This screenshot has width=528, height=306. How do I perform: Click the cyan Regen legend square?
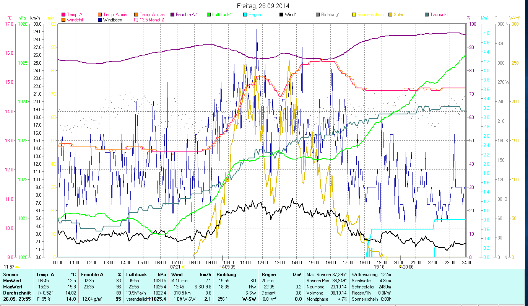[245, 15]
